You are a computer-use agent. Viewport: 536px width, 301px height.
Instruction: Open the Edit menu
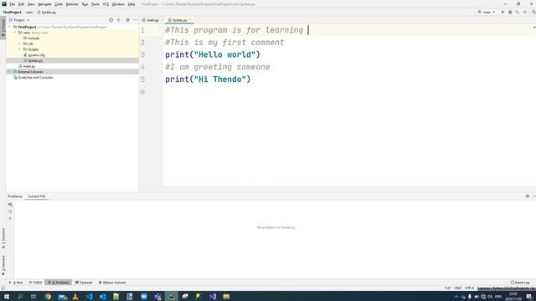click(21, 4)
